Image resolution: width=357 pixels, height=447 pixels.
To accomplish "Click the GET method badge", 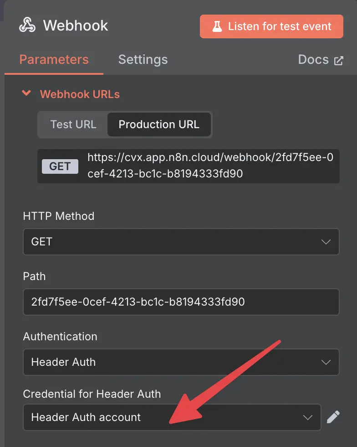I will click(x=60, y=166).
